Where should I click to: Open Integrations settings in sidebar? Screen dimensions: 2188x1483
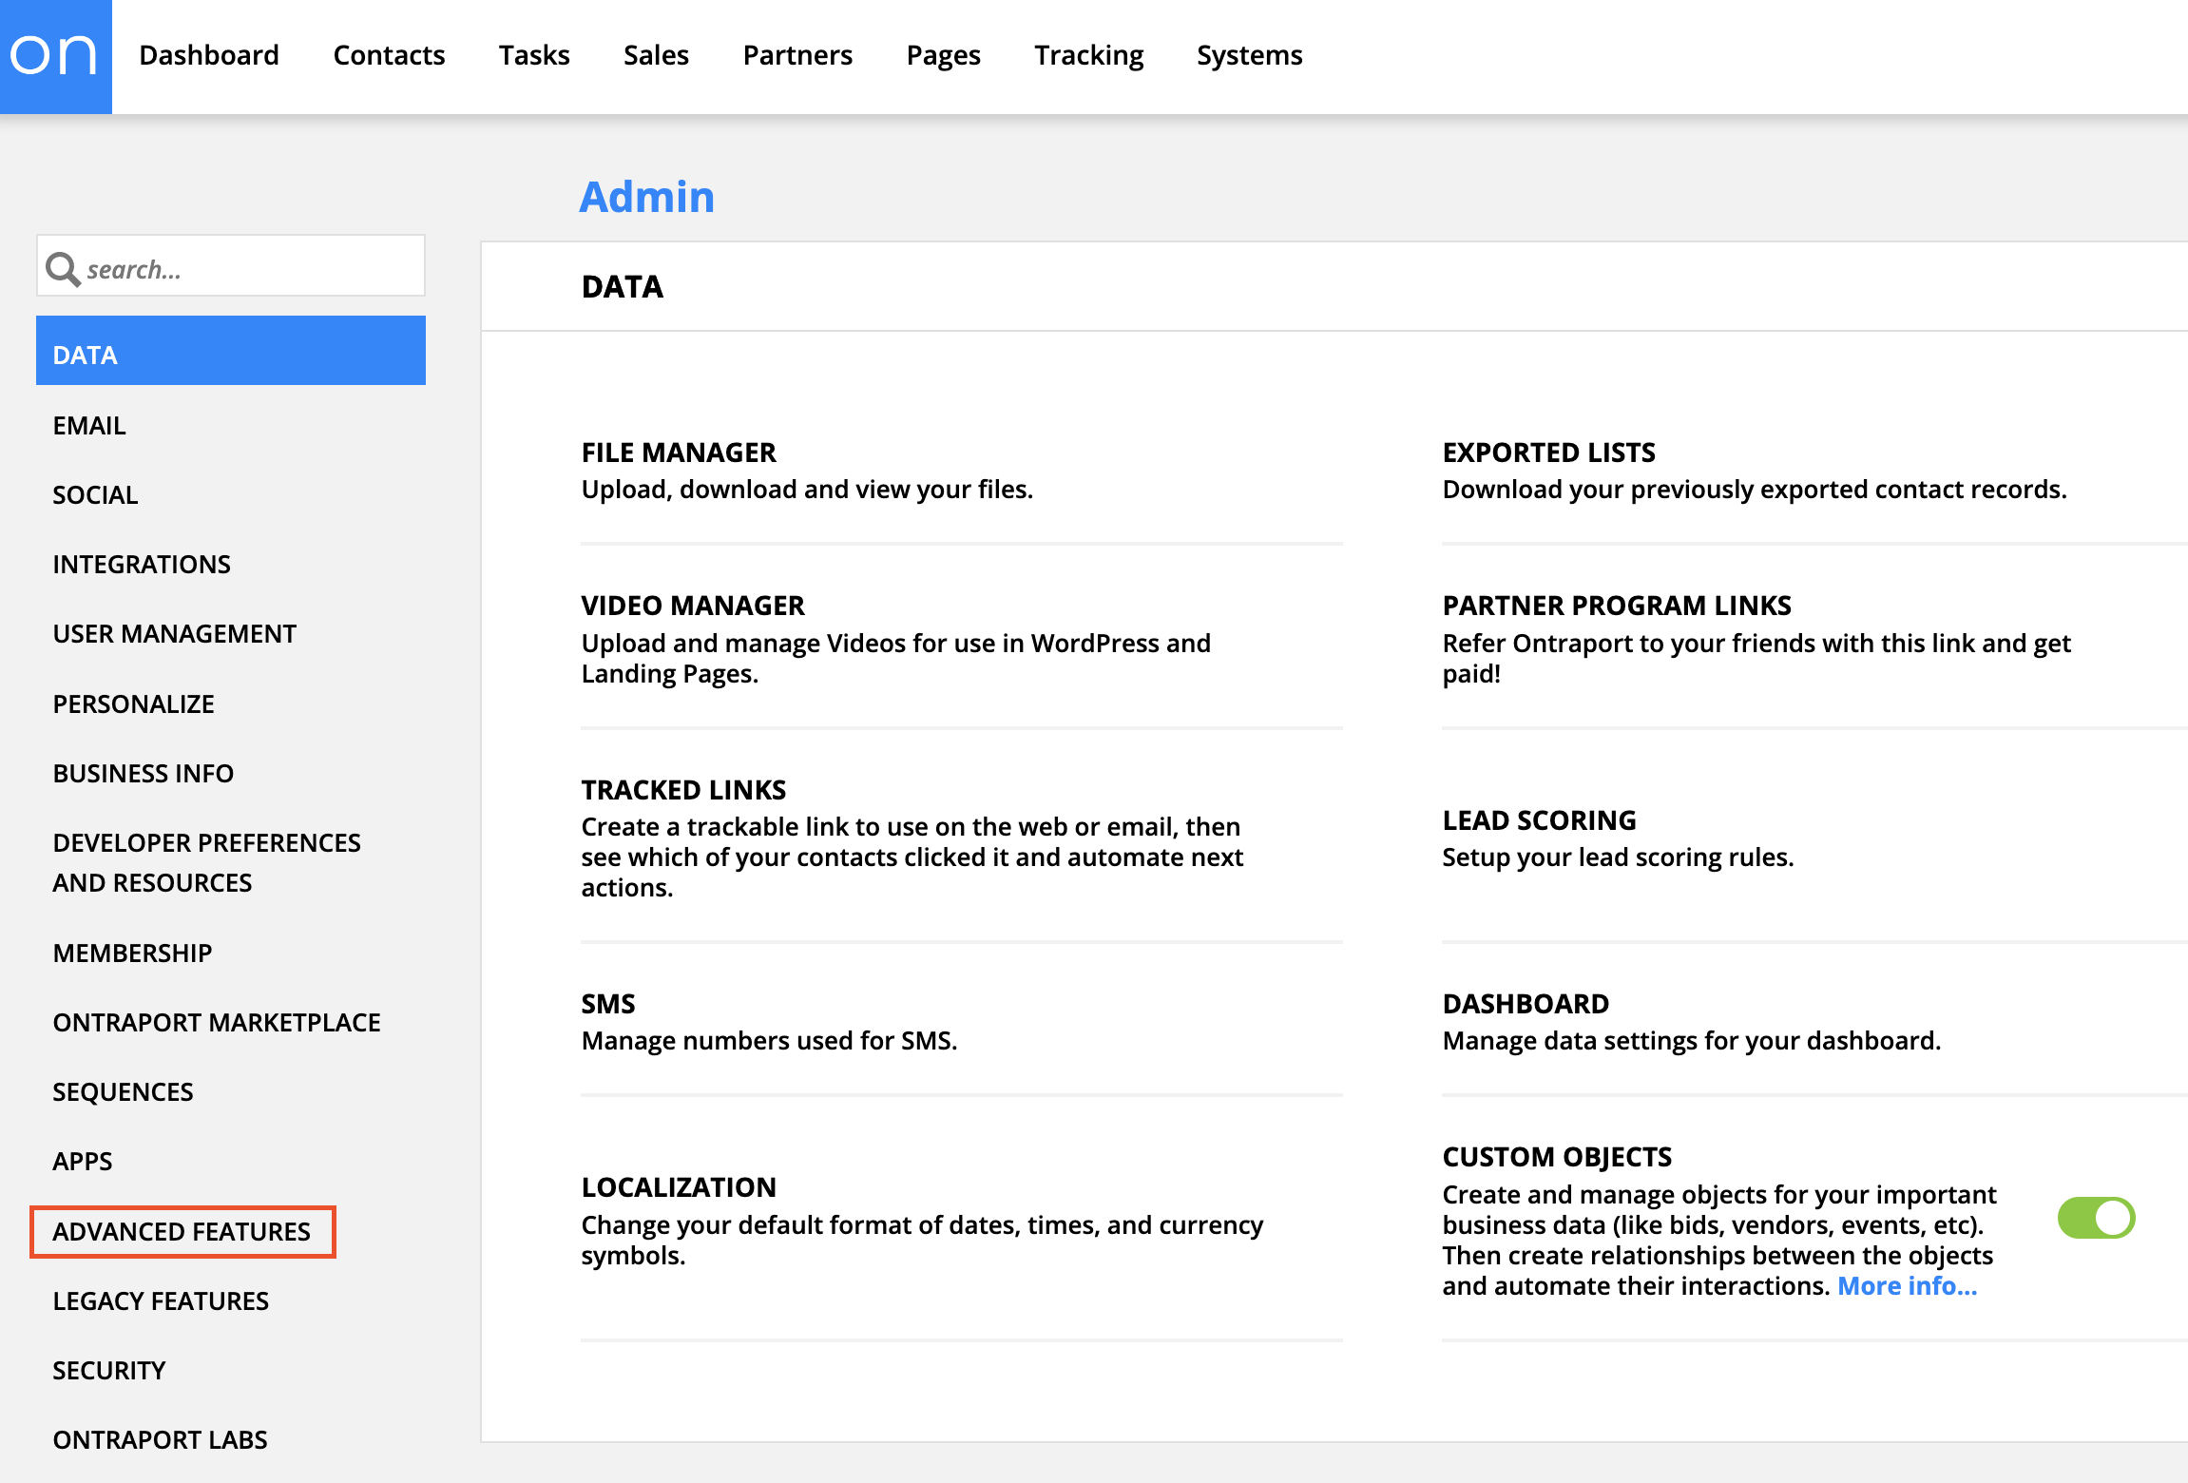142,564
